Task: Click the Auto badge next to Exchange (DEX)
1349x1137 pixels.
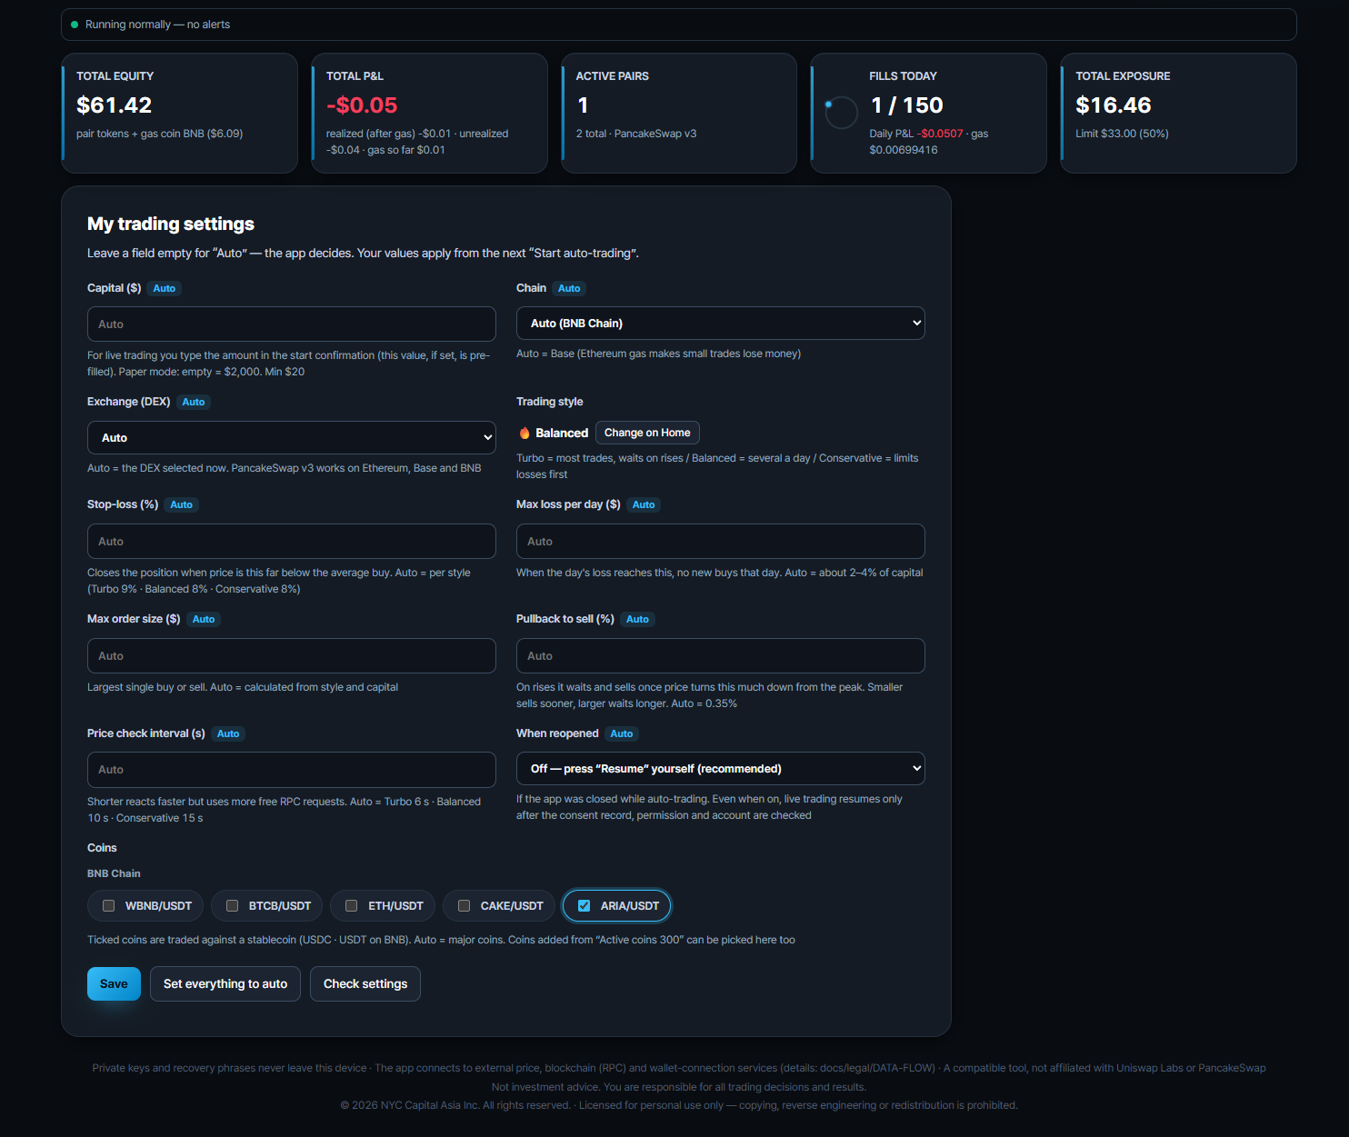Action: (194, 402)
